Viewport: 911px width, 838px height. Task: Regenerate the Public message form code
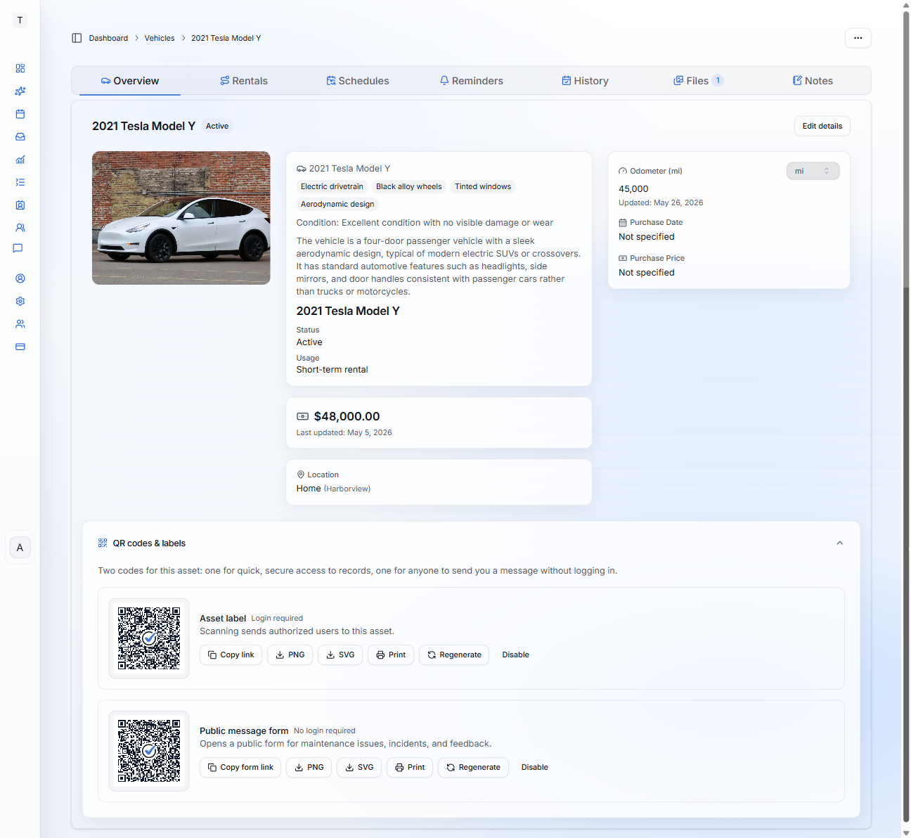pos(473,767)
